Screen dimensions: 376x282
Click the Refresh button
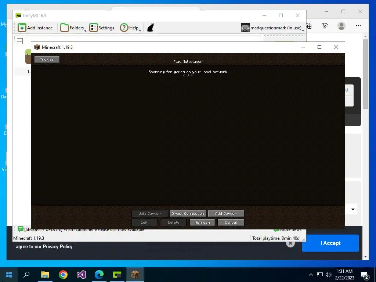click(202, 222)
